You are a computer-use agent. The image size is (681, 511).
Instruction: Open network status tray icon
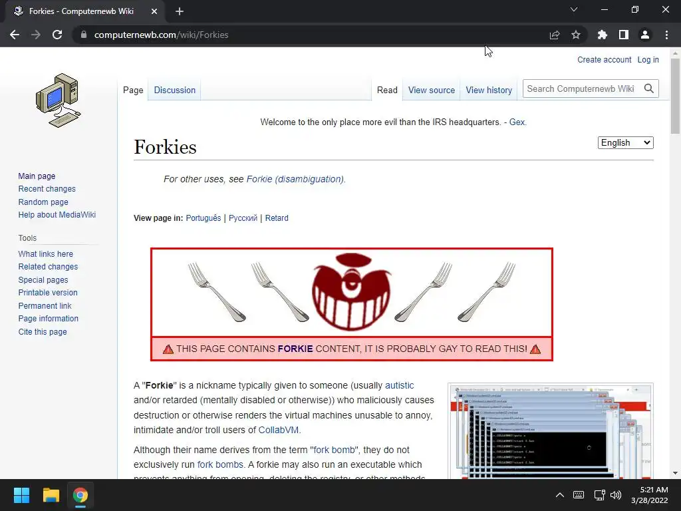click(x=600, y=495)
